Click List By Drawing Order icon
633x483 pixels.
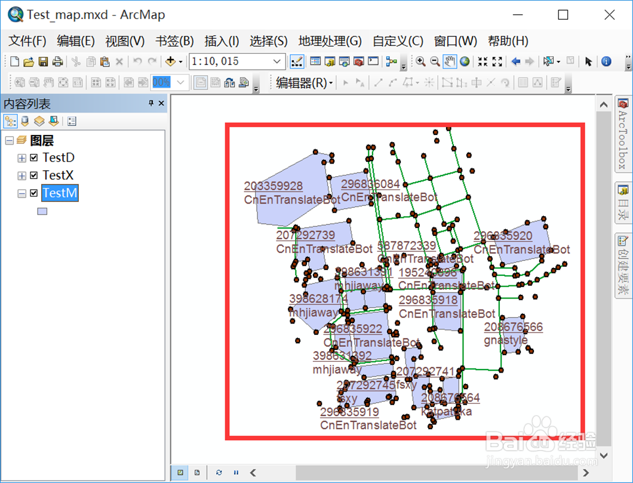pos(11,121)
